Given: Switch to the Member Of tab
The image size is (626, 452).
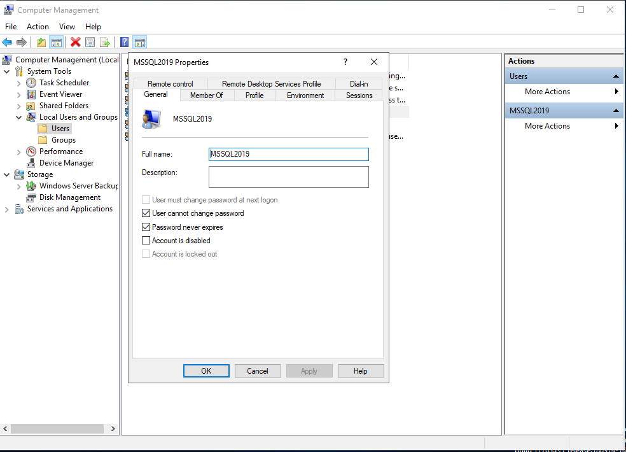Looking at the screenshot, I should [206, 95].
